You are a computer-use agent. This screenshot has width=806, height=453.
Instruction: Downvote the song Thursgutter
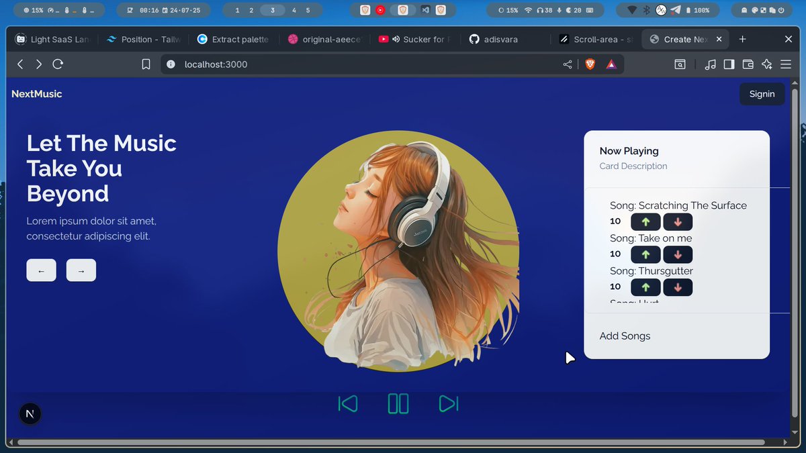point(678,287)
